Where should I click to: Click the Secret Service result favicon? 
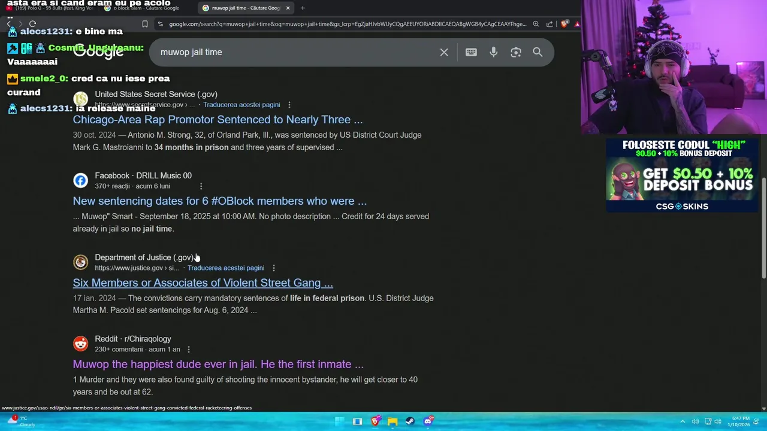(80, 99)
